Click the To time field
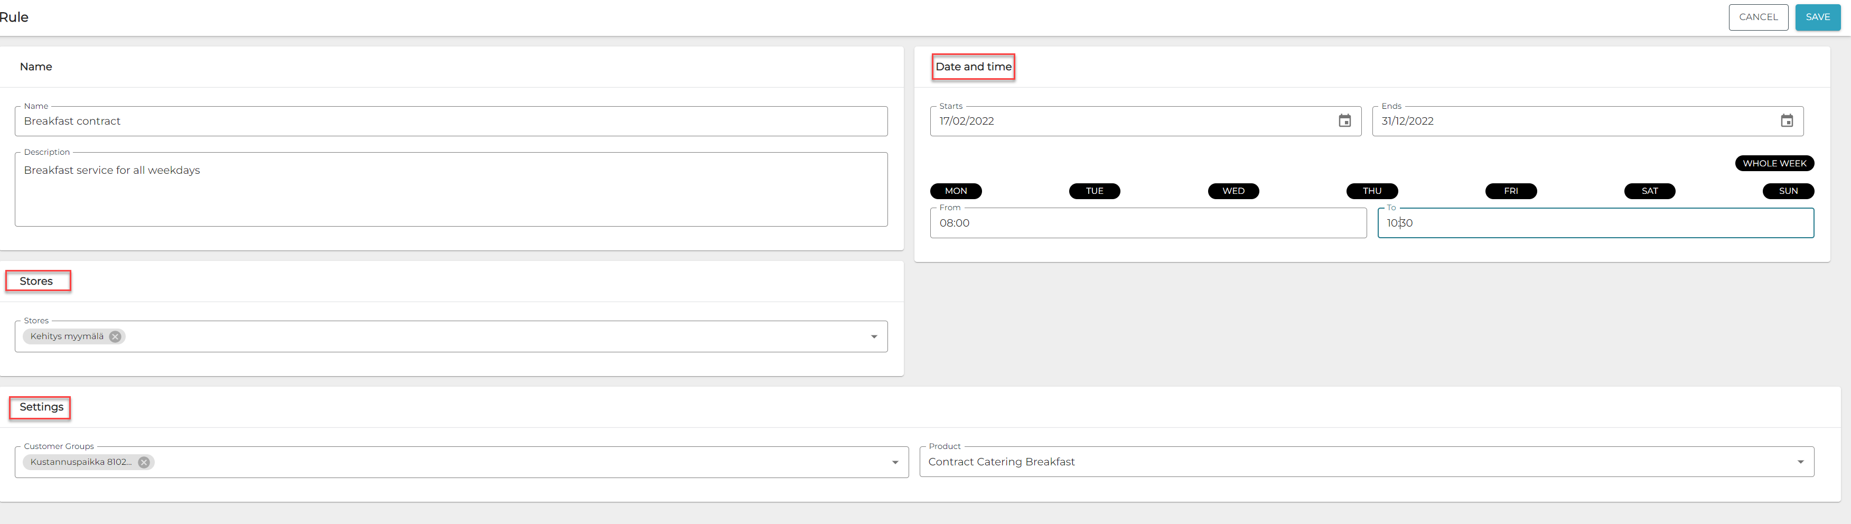1851x524 pixels. pyautogui.click(x=1595, y=223)
